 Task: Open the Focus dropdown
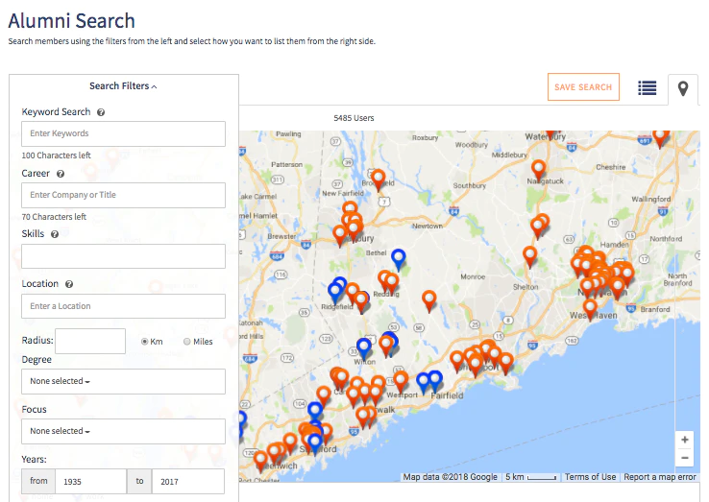(123, 431)
